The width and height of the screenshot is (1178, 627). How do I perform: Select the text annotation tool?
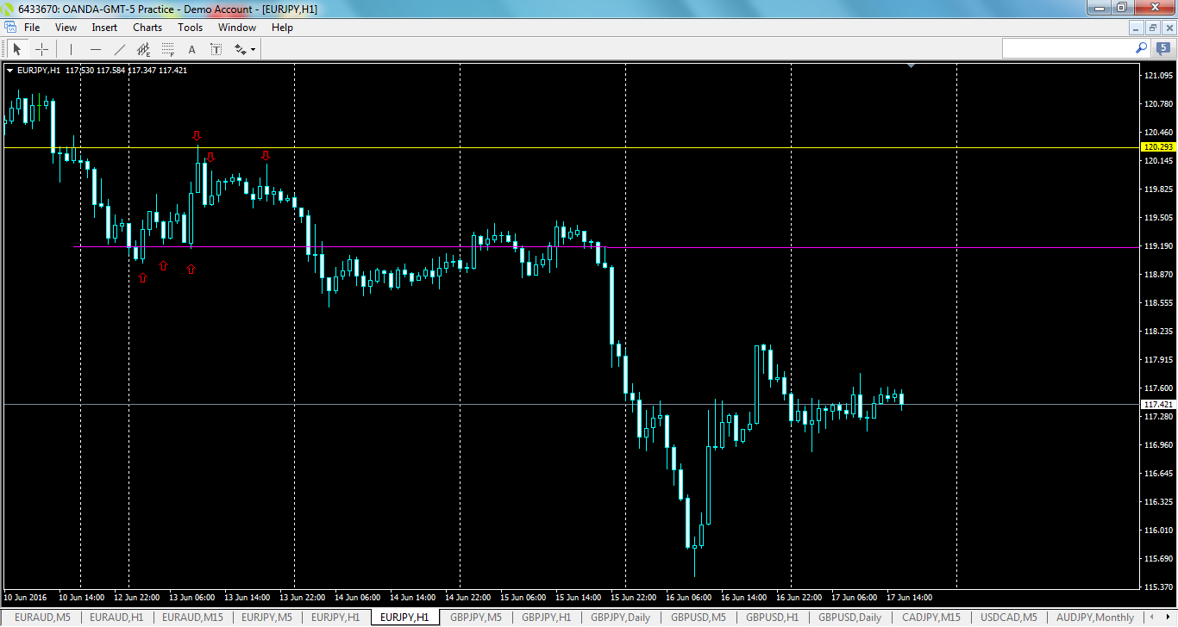click(192, 49)
